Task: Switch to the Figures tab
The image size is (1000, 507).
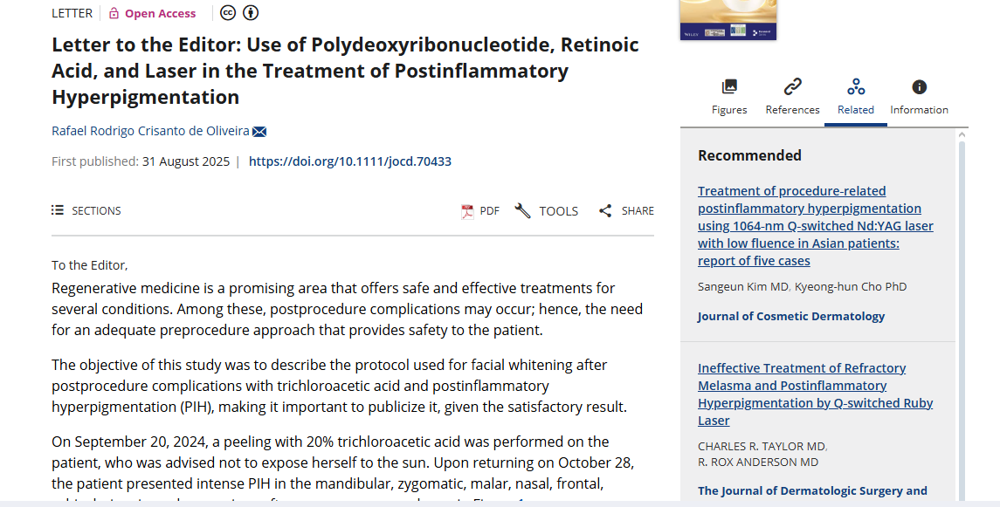Action: 729,96
